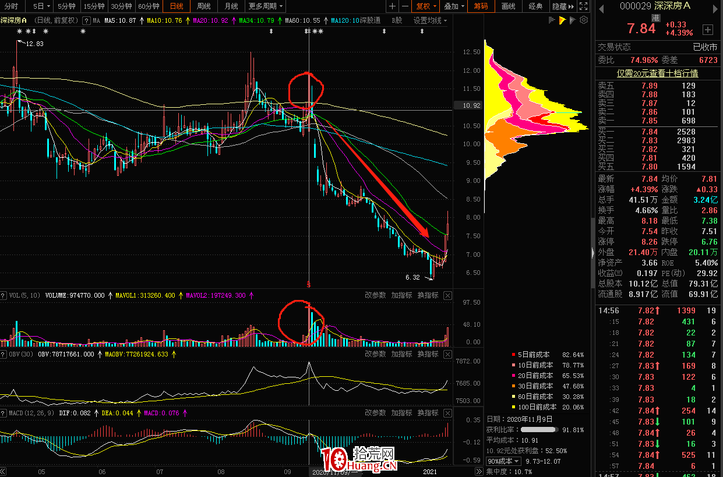Viewport: 723px width, 477px height.
Task: Click the 30日前成本 orange swatch
Action: click(x=513, y=386)
